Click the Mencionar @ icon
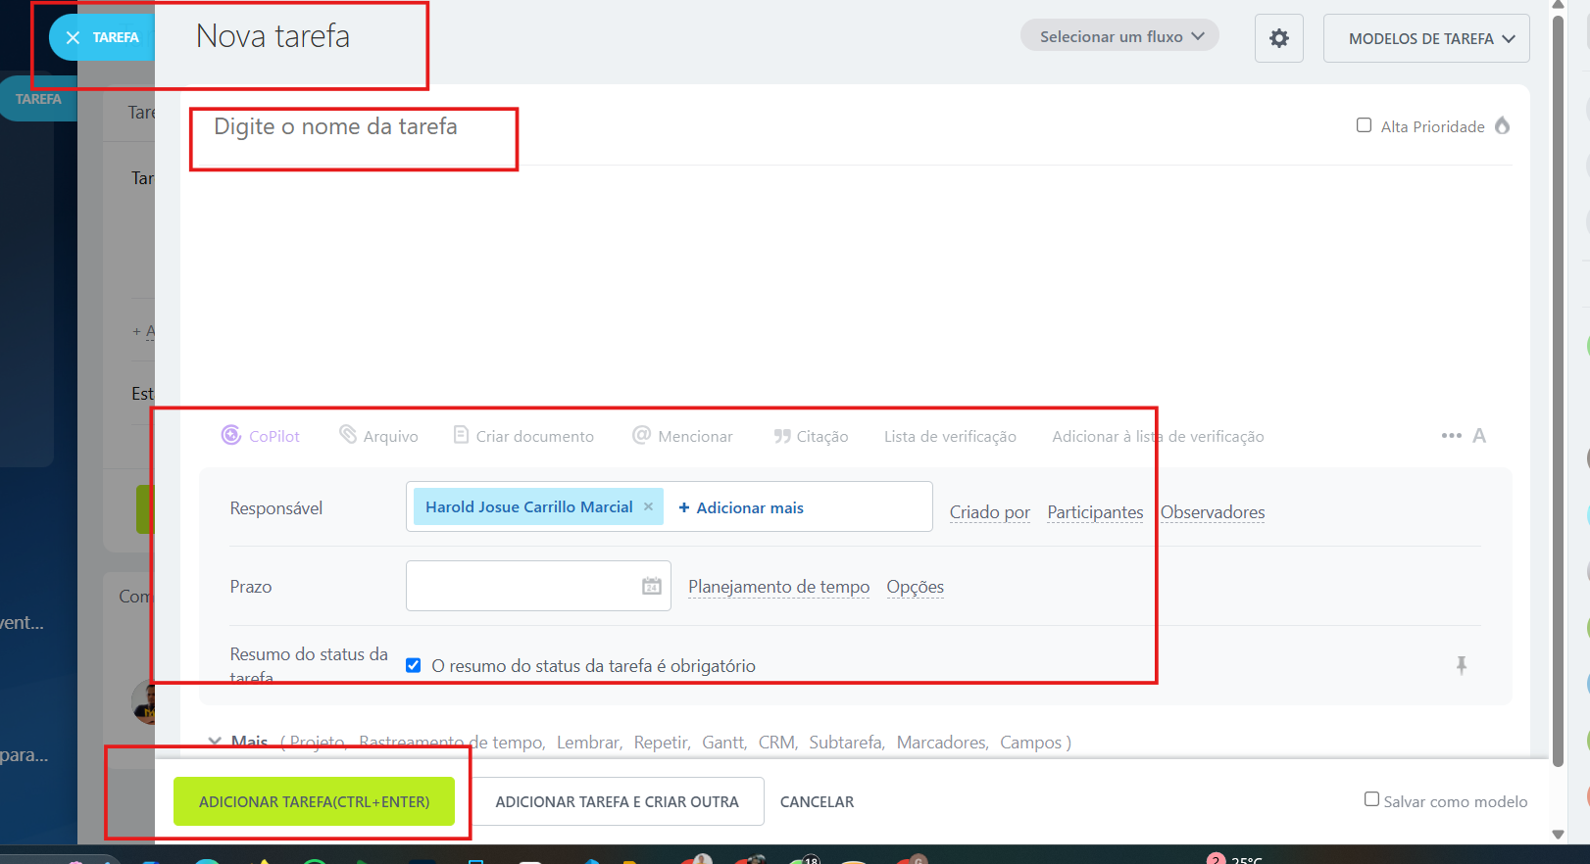 [641, 435]
